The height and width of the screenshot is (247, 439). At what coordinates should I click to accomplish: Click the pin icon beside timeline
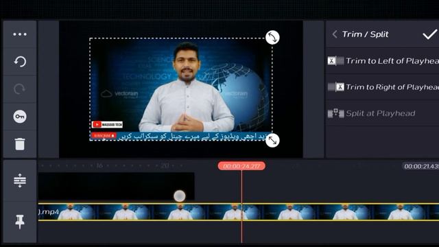click(20, 222)
